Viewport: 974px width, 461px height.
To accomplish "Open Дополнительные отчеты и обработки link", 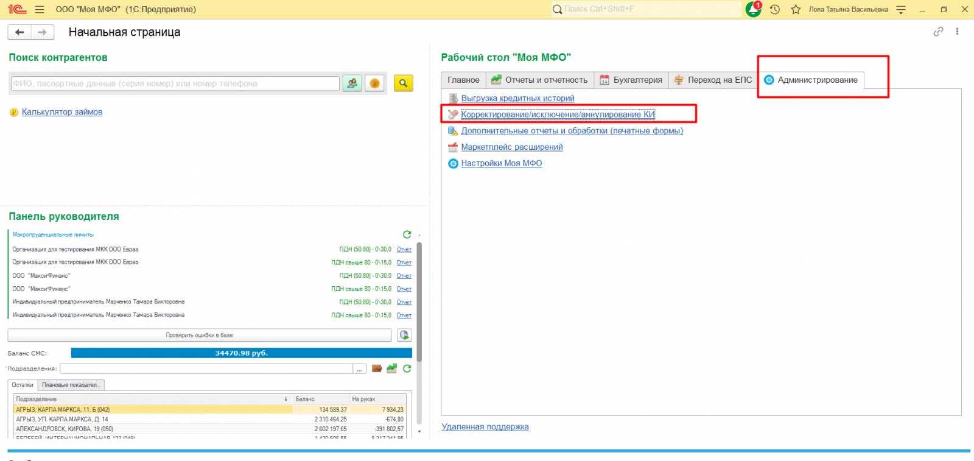I will point(572,131).
